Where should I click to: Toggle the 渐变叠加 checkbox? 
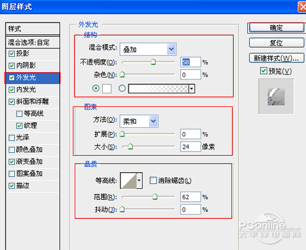coord(12,162)
